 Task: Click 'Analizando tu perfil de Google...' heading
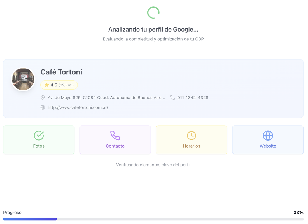pos(153,29)
